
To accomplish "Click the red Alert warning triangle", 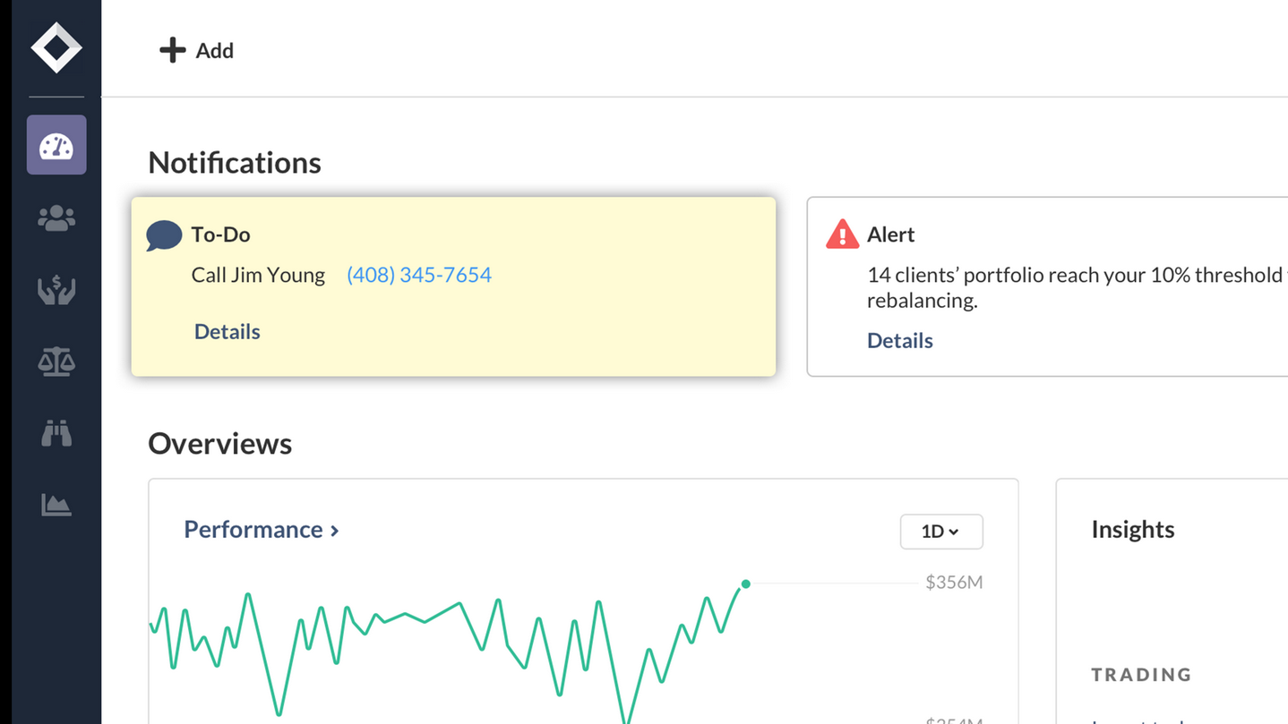I will [x=842, y=234].
